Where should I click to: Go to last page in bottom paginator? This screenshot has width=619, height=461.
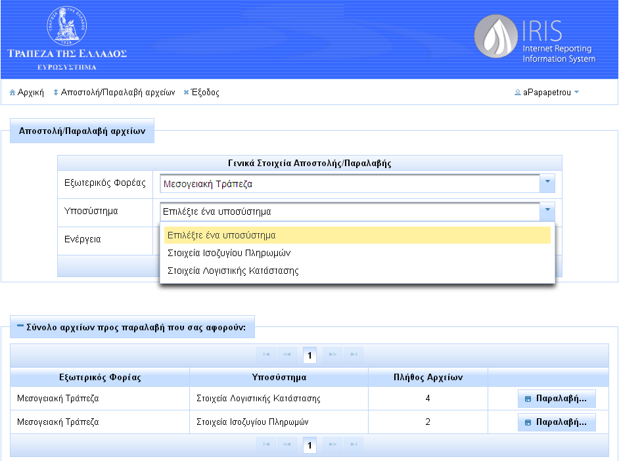point(354,445)
